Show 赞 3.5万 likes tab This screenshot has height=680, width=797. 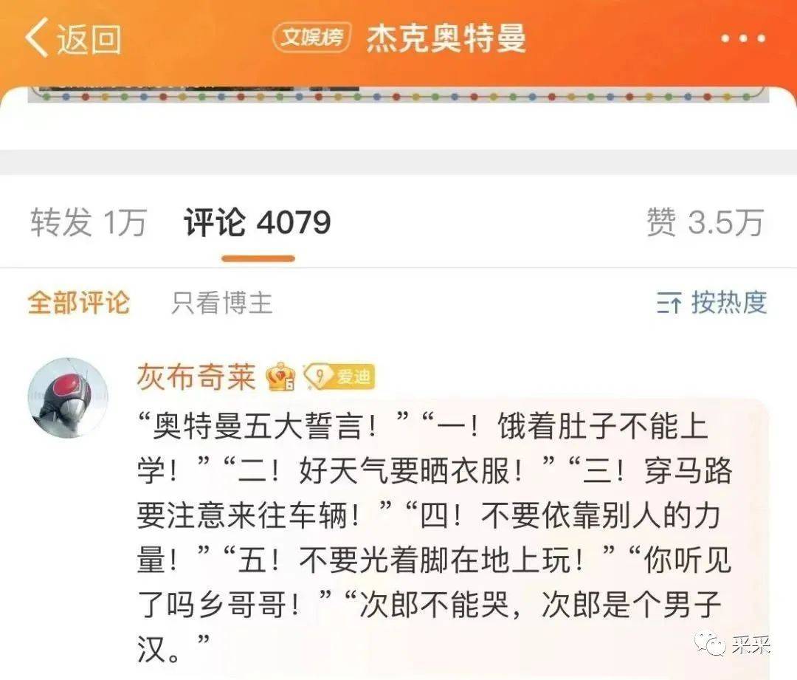[x=705, y=222]
